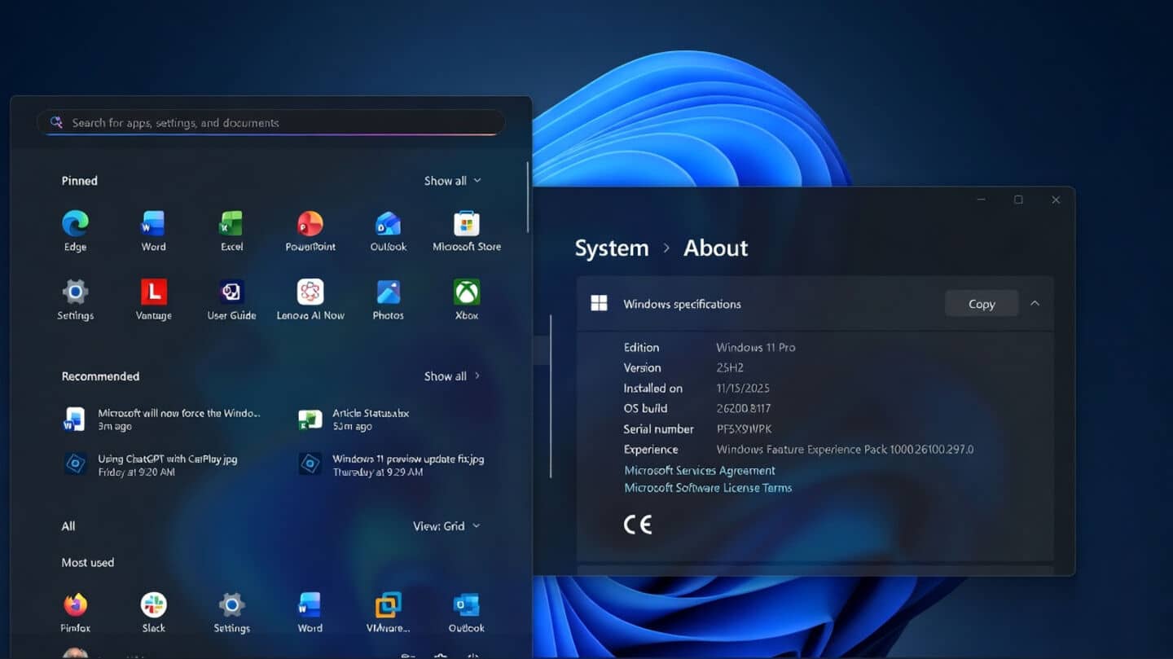This screenshot has width=1173, height=659.
Task: Open recommended 'Microsoft will now force' document
Action: coord(163,420)
